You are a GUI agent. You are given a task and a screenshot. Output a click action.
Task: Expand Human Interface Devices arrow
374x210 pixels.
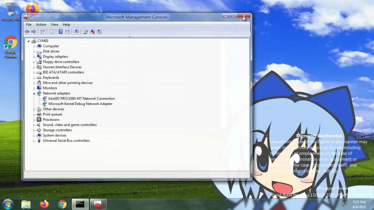pyautogui.click(x=34, y=67)
